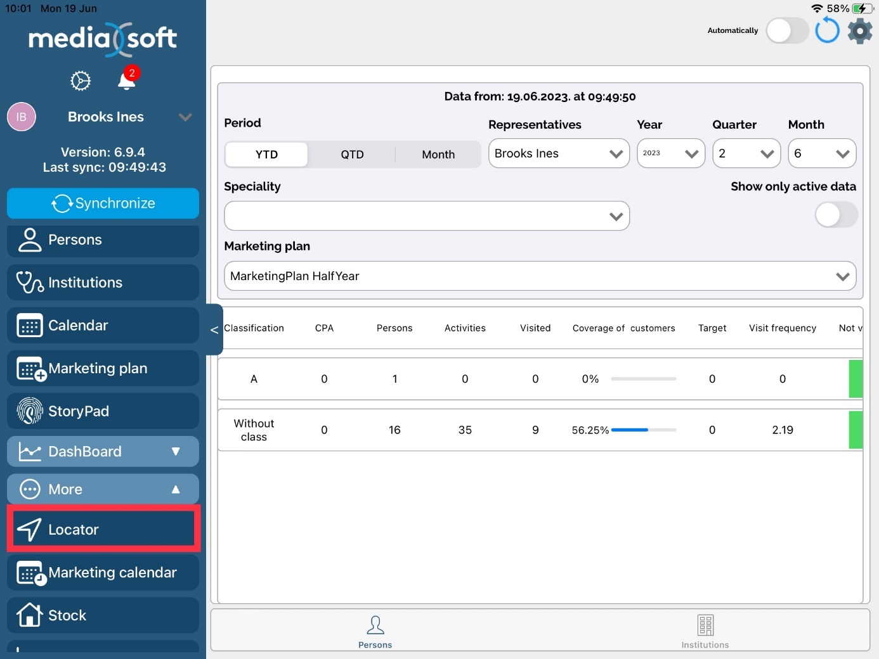Image resolution: width=879 pixels, height=659 pixels.
Task: Tap the notifications bell icon
Action: (x=127, y=81)
